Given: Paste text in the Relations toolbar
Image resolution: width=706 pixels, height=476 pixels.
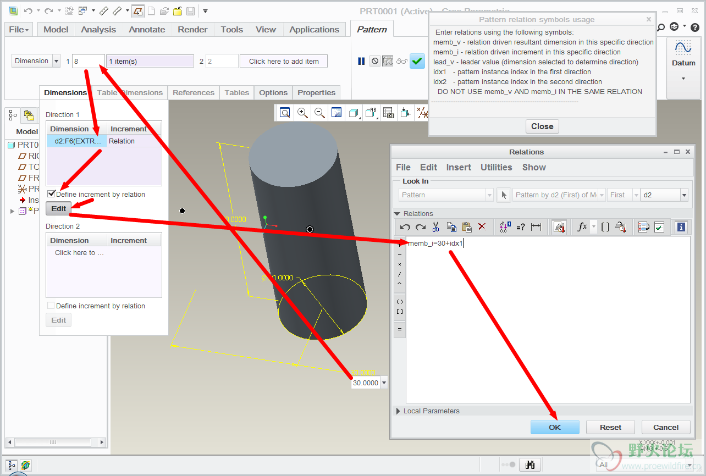Looking at the screenshot, I should click(x=467, y=226).
